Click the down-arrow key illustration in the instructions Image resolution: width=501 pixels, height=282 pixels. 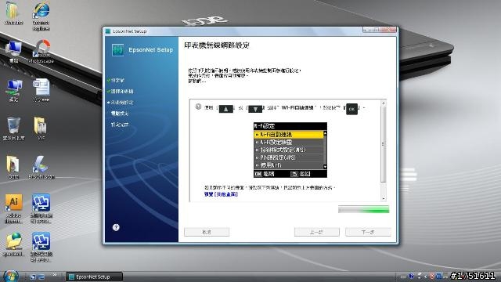(255, 109)
